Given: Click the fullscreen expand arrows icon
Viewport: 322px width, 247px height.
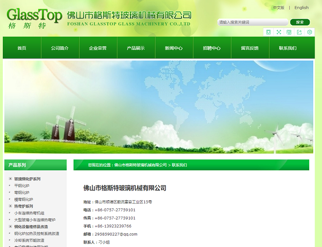Looking at the screenshot, I should [279, 32].
